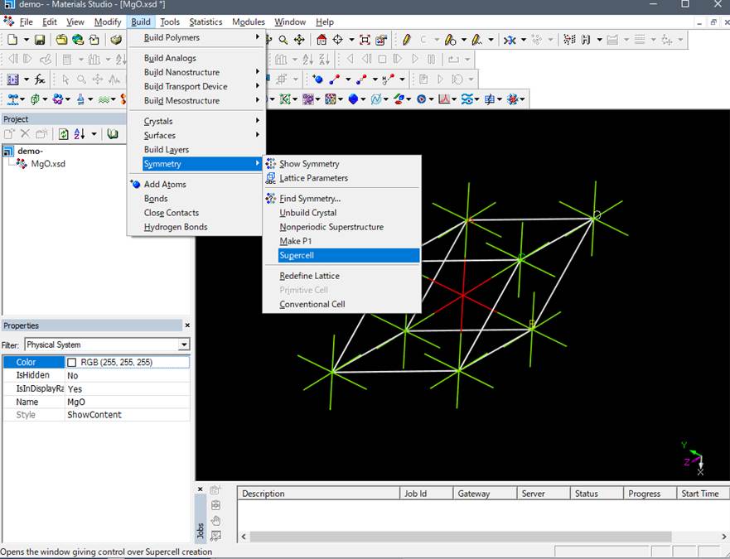Open Lattice Parameters menu entry

point(314,178)
